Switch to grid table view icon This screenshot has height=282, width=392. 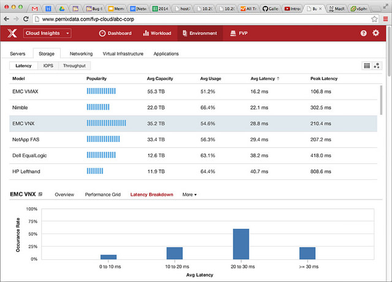367,65
